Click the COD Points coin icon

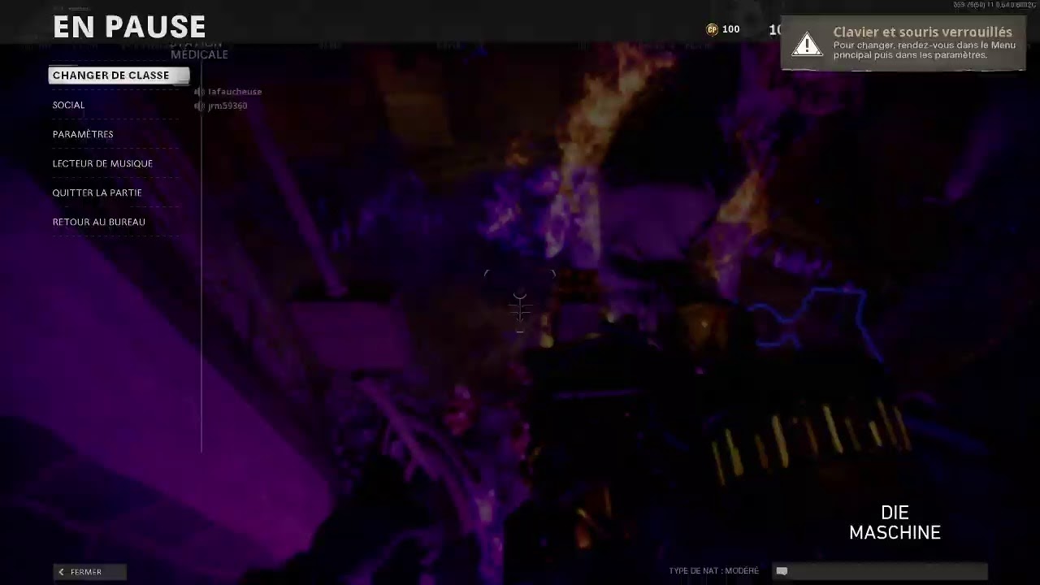pyautogui.click(x=712, y=29)
